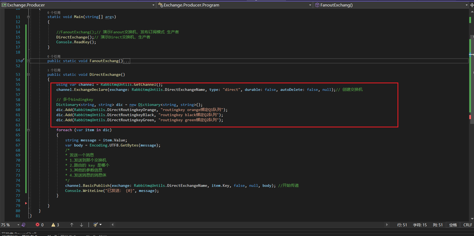Viewport: 474px width, 236px height.
Task: Click the red marker in the scrollbar overview
Action: [470, 117]
